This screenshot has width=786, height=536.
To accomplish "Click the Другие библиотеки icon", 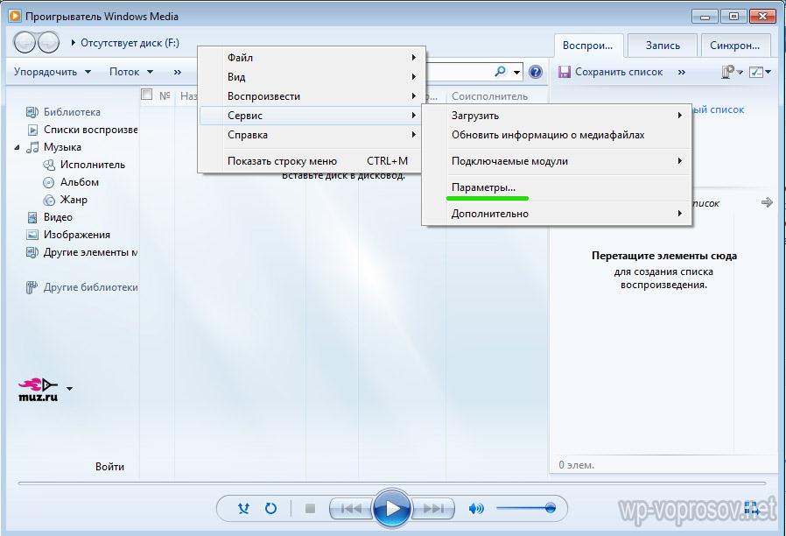I will coord(32,287).
